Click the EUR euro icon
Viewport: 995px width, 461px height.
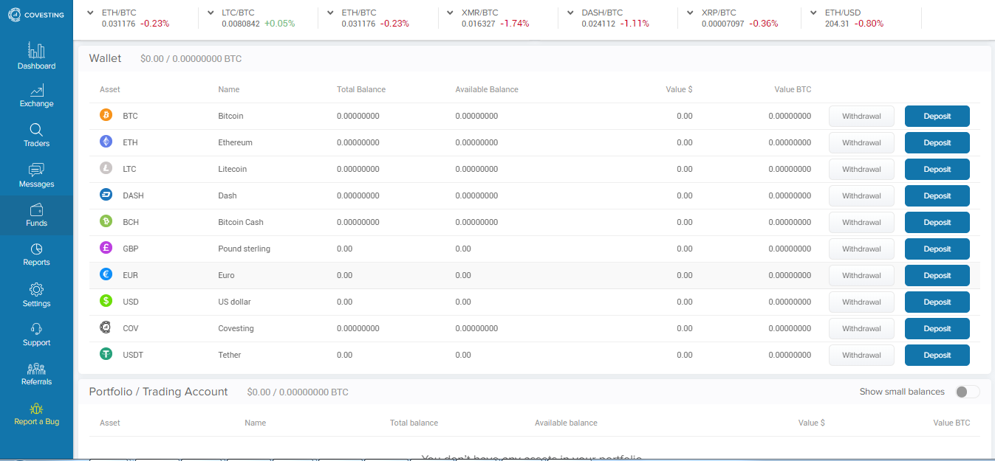[x=106, y=274]
